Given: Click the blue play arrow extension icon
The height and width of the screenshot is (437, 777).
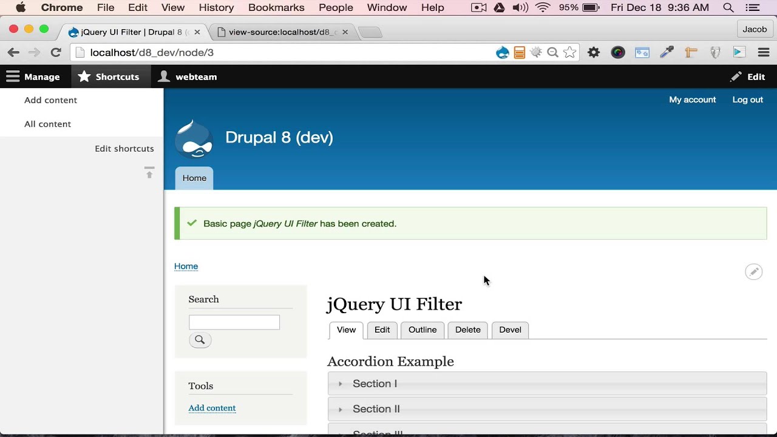Looking at the screenshot, I should tap(739, 53).
